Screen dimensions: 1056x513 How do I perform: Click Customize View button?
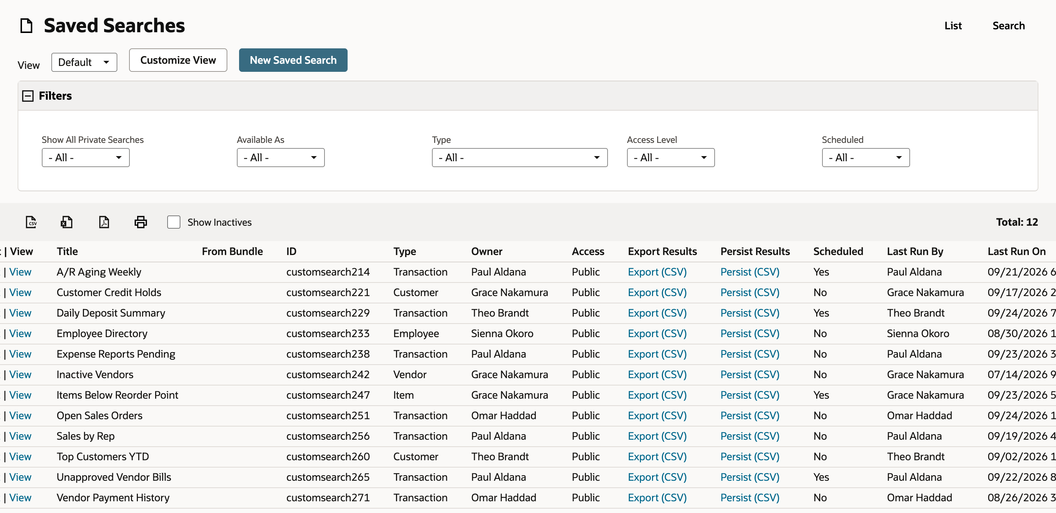tap(178, 60)
